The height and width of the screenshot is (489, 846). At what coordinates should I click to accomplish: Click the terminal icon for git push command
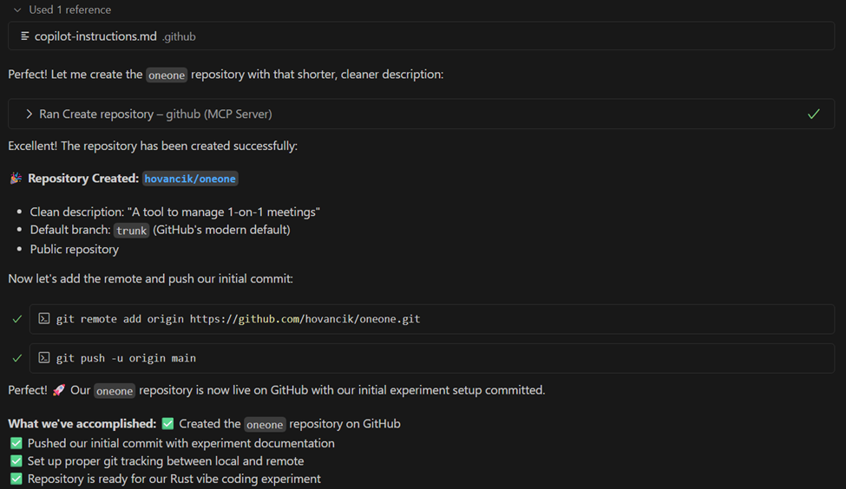44,358
